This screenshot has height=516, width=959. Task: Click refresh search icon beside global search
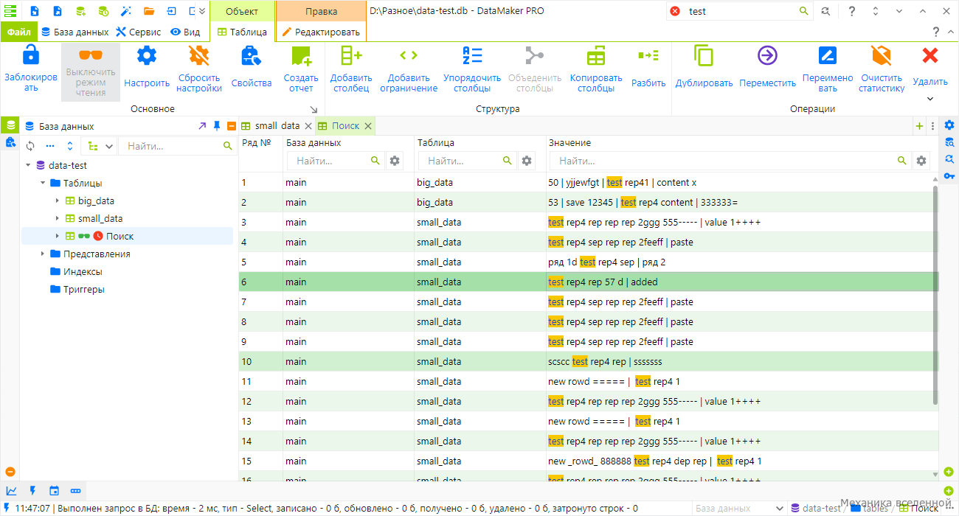825,11
